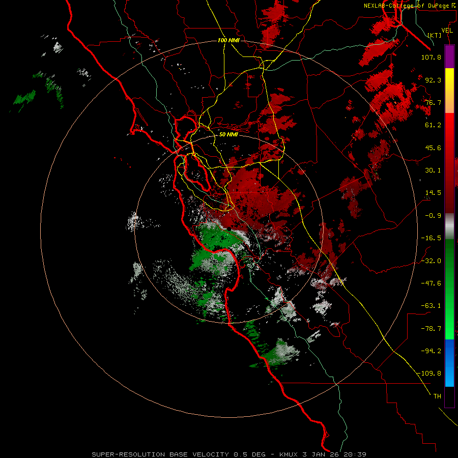Click the 45.6 velocity scale value

point(433,148)
